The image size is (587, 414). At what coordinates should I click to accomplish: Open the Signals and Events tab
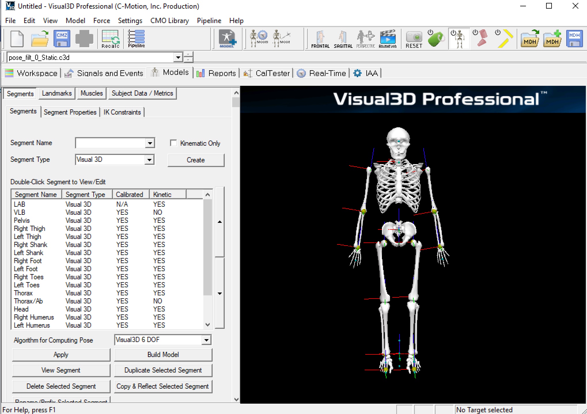[x=104, y=73]
